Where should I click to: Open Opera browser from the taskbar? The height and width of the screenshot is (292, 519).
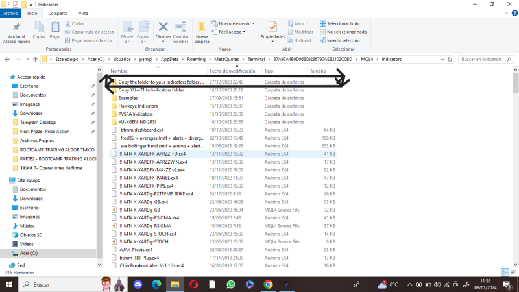pos(193,284)
